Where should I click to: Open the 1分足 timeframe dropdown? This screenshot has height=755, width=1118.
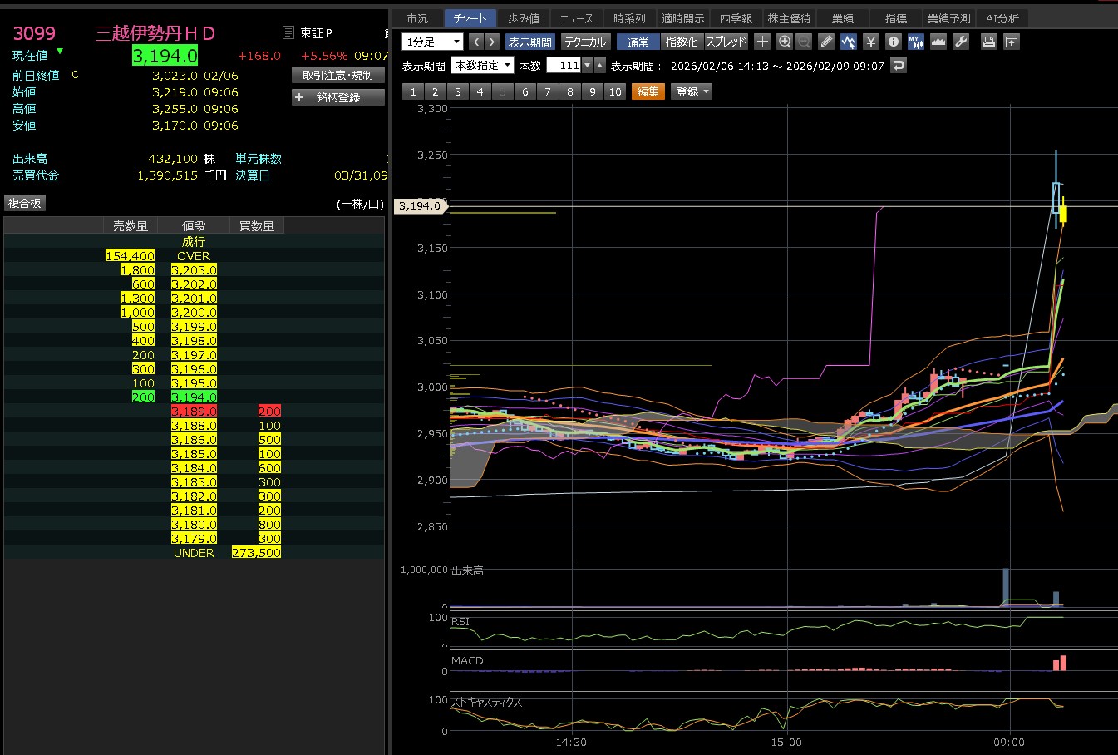click(432, 42)
